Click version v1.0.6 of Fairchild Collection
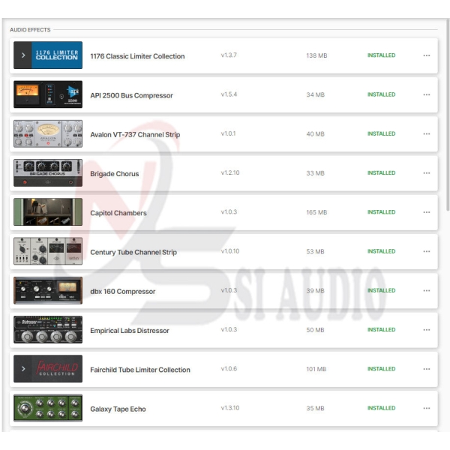 pos(229,369)
